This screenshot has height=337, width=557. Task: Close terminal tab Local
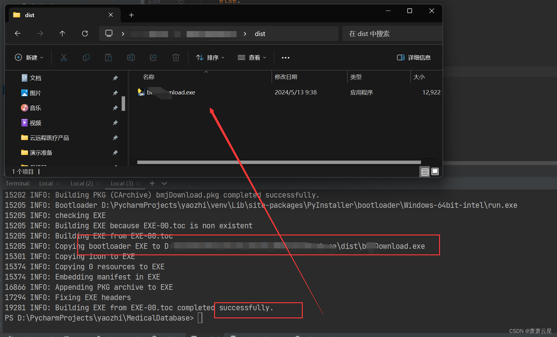pyautogui.click(x=58, y=184)
